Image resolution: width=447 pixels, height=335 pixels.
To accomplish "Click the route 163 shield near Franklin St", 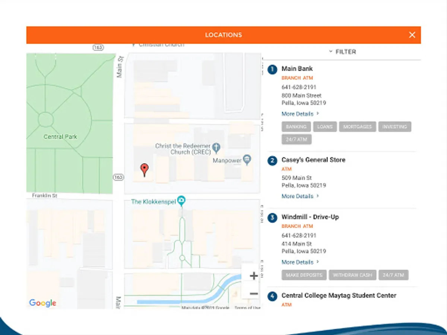I will click(x=118, y=178).
